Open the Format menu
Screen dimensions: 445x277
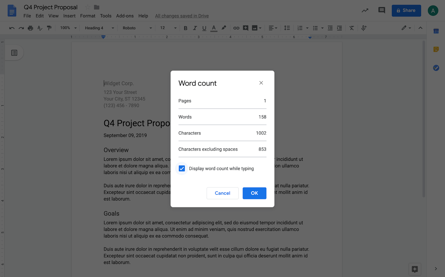pyautogui.click(x=87, y=16)
